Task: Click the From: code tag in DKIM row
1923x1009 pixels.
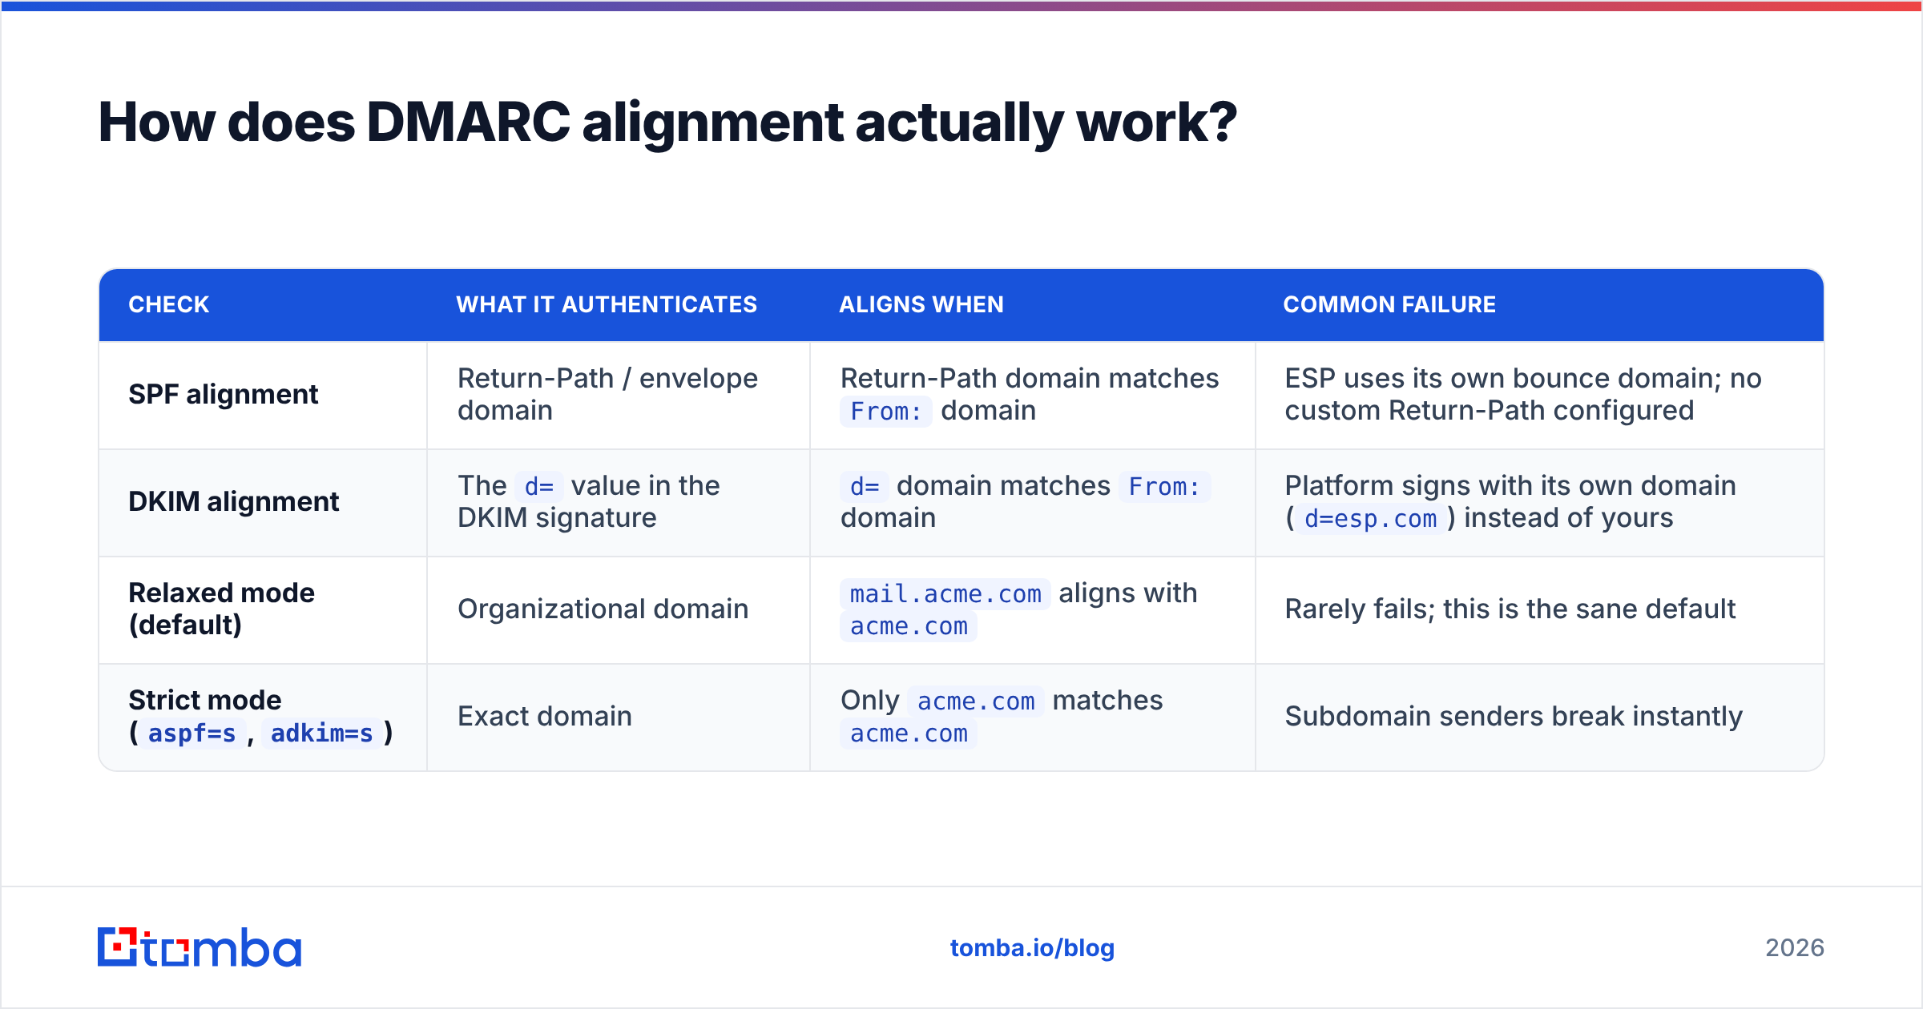Action: [1165, 487]
